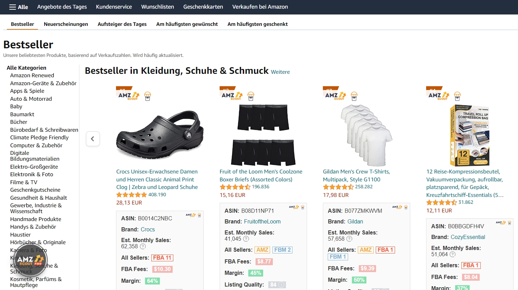Viewport: 518px width, 290px height.
Task: Open the Alle hamburger menu
Action: click(x=18, y=7)
